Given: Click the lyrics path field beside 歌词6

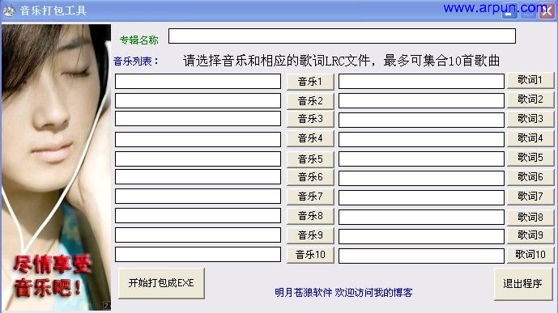Looking at the screenshot, I should point(421,179).
